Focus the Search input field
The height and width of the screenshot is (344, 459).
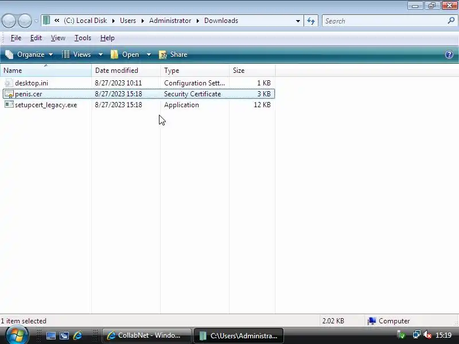384,21
